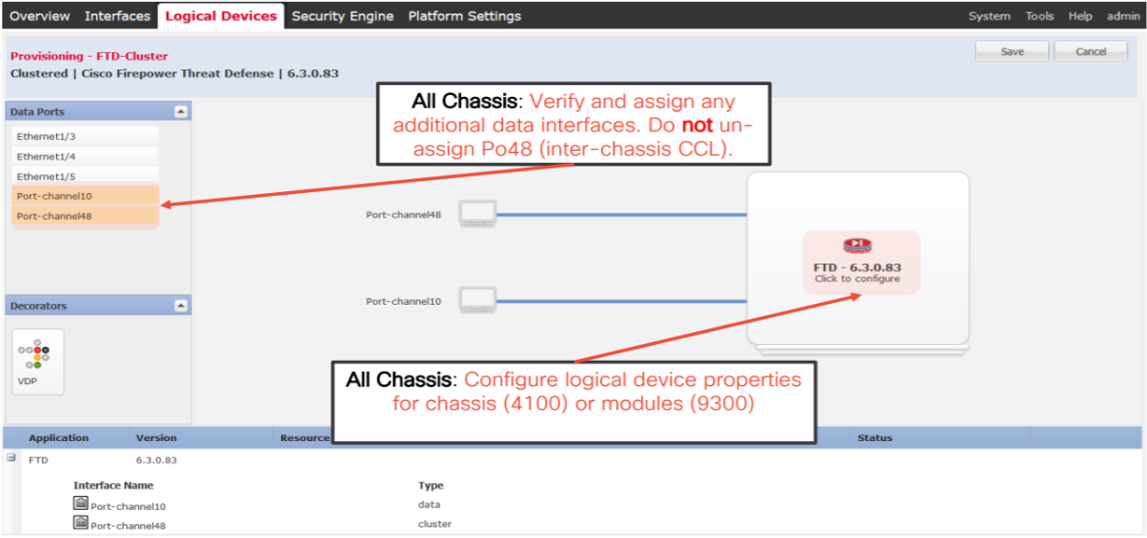Select Port-channel10 in Data Ports list
The height and width of the screenshot is (538, 1147).
(85, 196)
